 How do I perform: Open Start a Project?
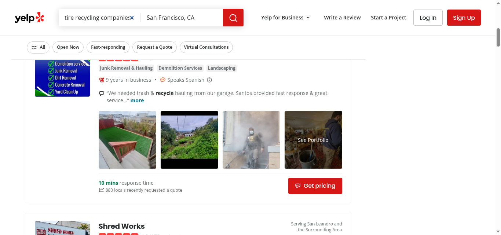click(x=388, y=18)
